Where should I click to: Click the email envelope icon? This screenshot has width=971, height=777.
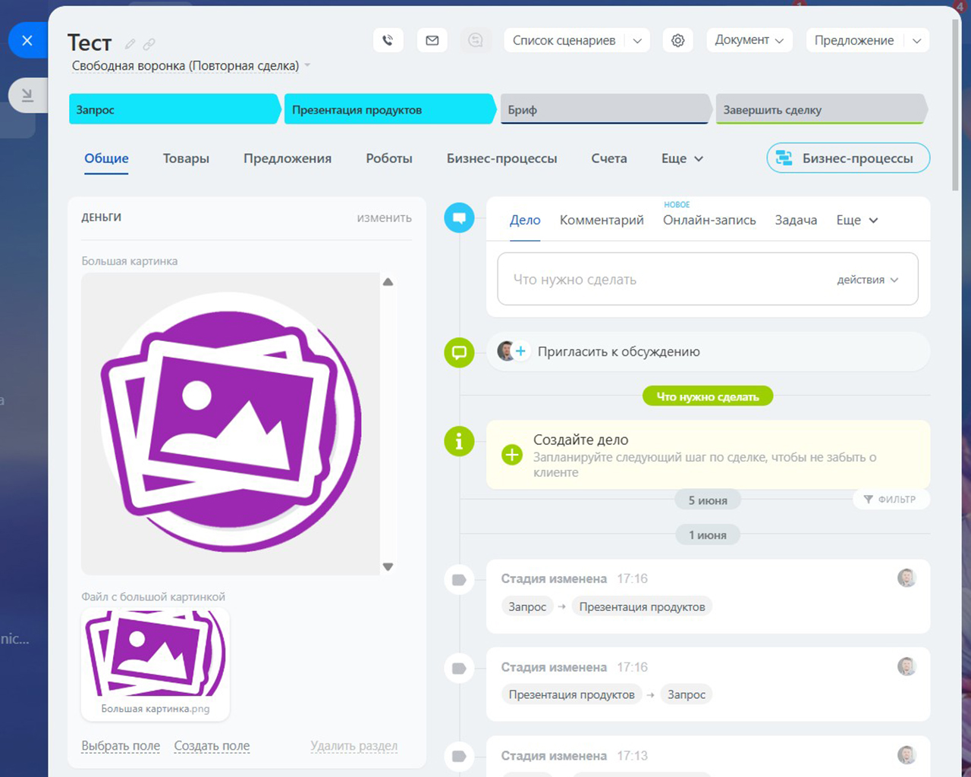coord(432,41)
